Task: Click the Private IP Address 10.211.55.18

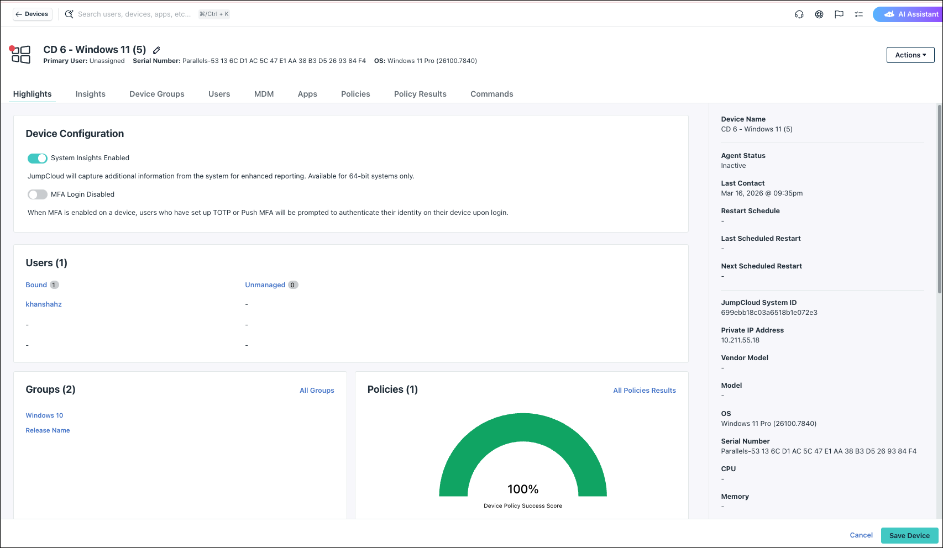Action: pos(740,340)
